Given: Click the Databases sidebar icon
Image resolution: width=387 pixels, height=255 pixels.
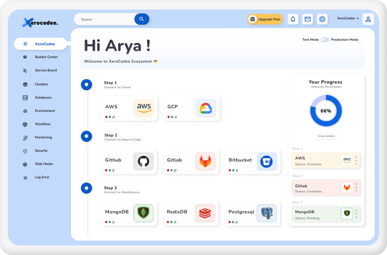Looking at the screenshot, I should point(25,98).
